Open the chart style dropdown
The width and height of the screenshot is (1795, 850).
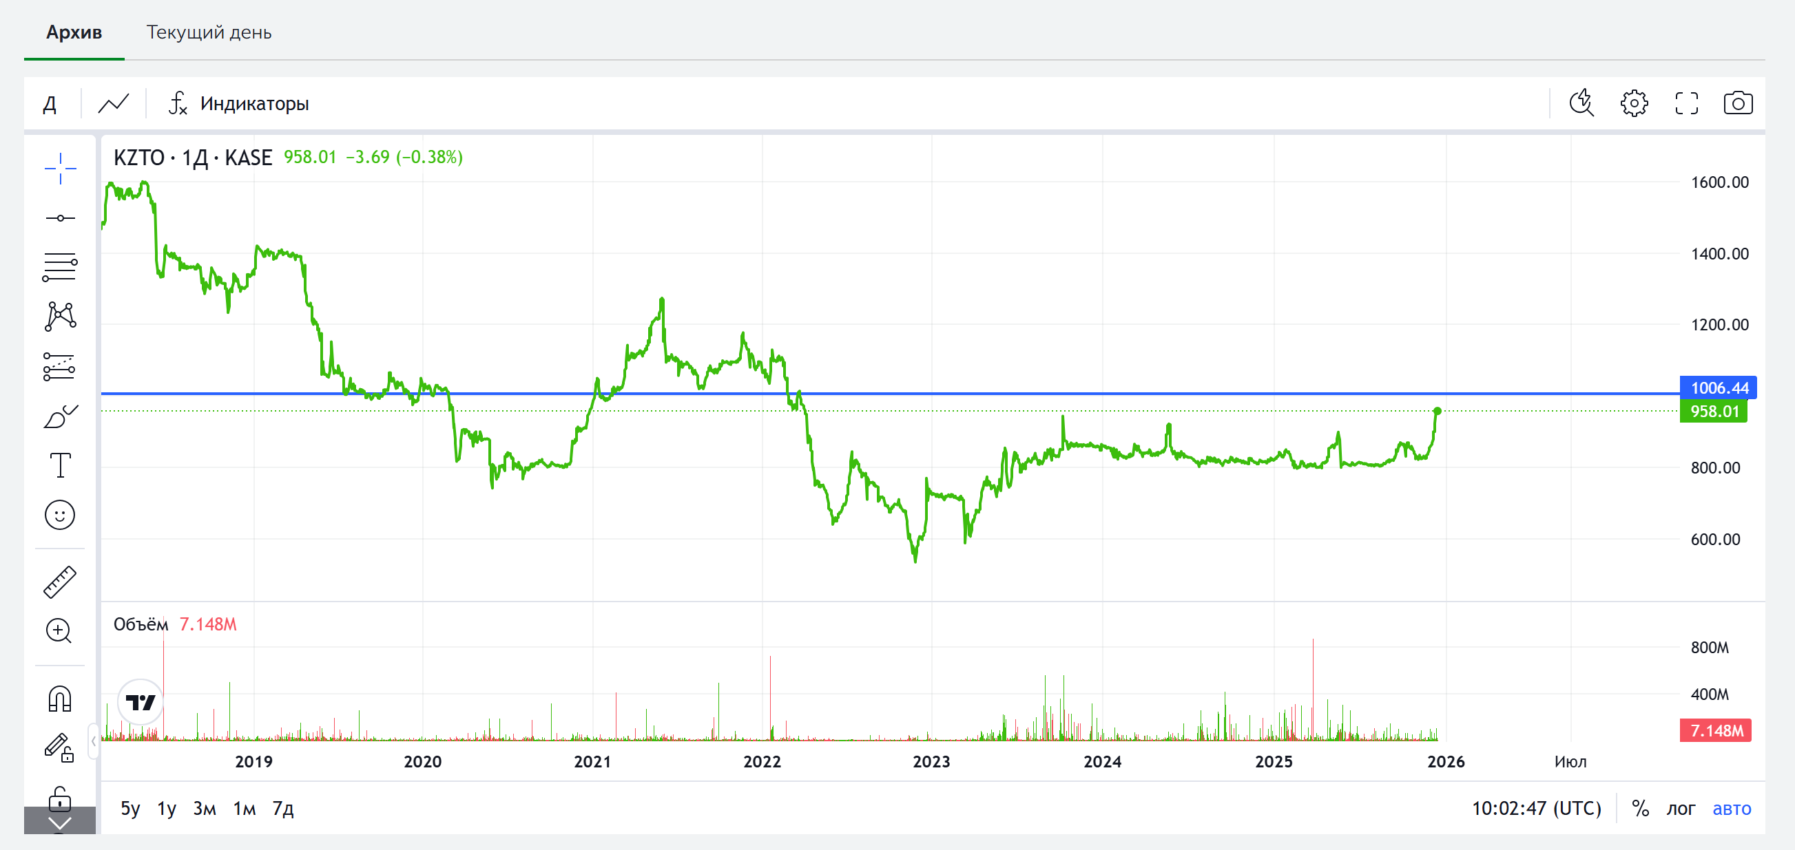point(114,105)
